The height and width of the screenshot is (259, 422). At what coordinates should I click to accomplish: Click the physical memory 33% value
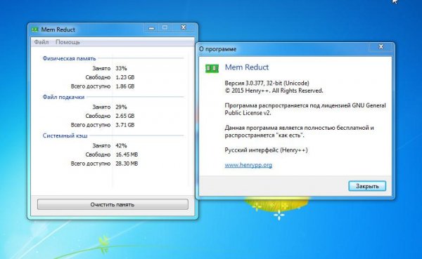[121, 68]
